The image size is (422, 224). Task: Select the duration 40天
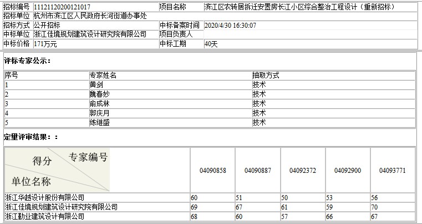[x=211, y=44]
